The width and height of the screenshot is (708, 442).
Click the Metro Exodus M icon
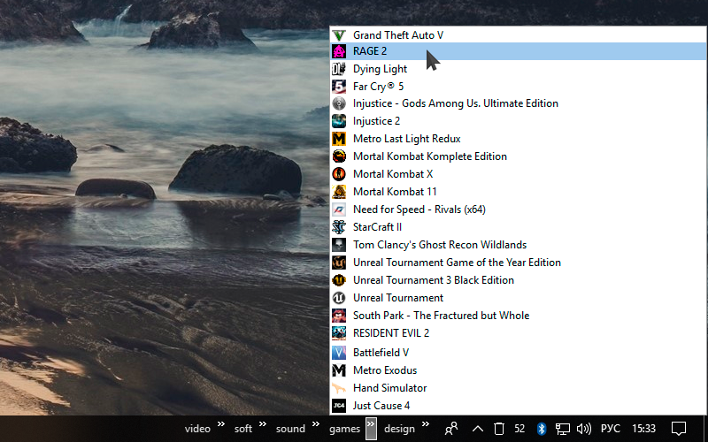point(339,370)
